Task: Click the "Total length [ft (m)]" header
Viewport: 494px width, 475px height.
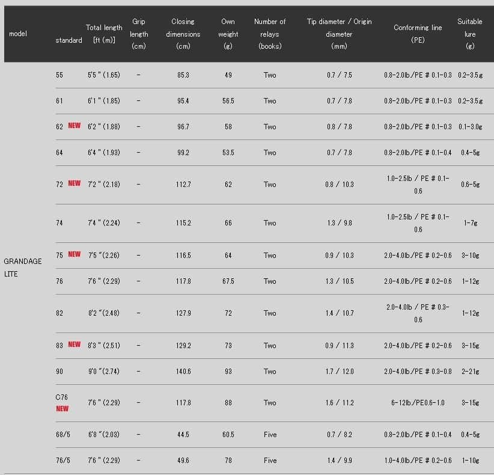Action: click(104, 34)
